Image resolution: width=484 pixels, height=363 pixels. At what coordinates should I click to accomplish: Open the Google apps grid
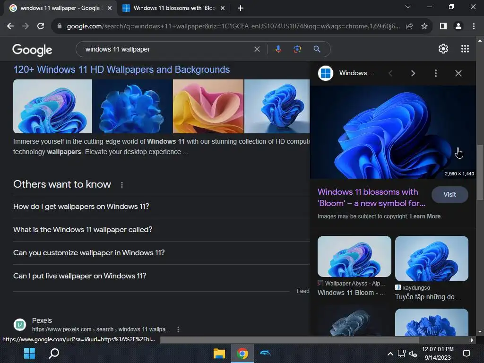(x=465, y=49)
